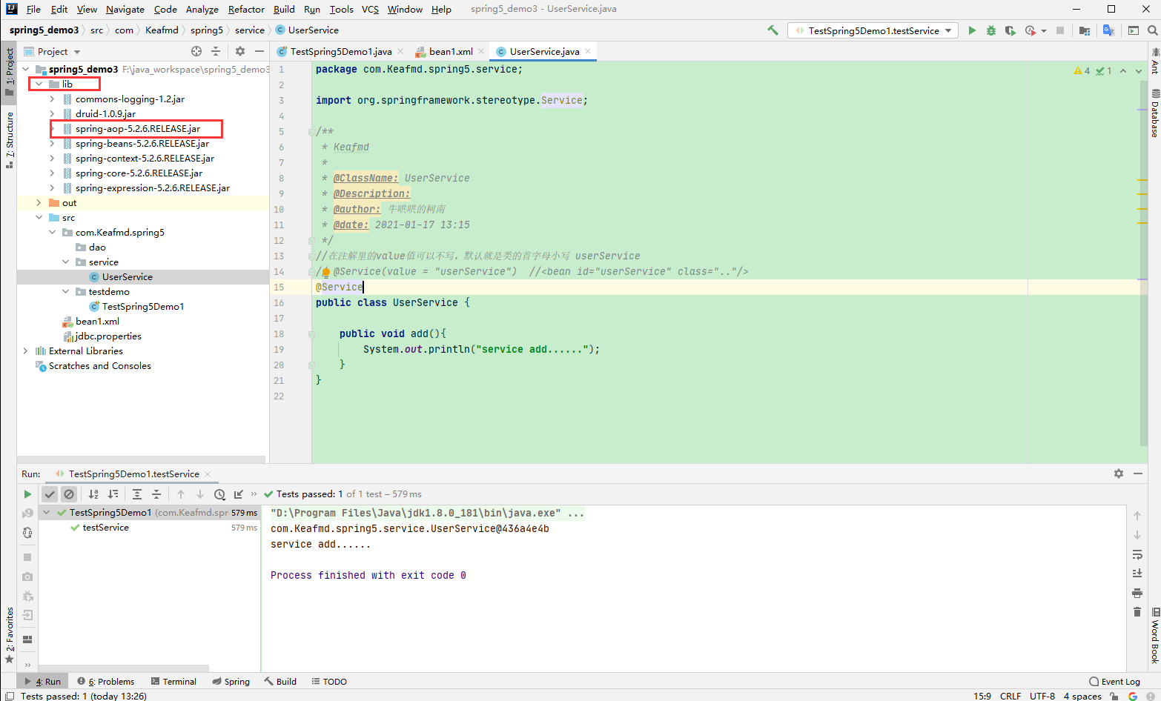The image size is (1161, 701).
Task: Collapse the testdemo package
Action: pyautogui.click(x=65, y=292)
